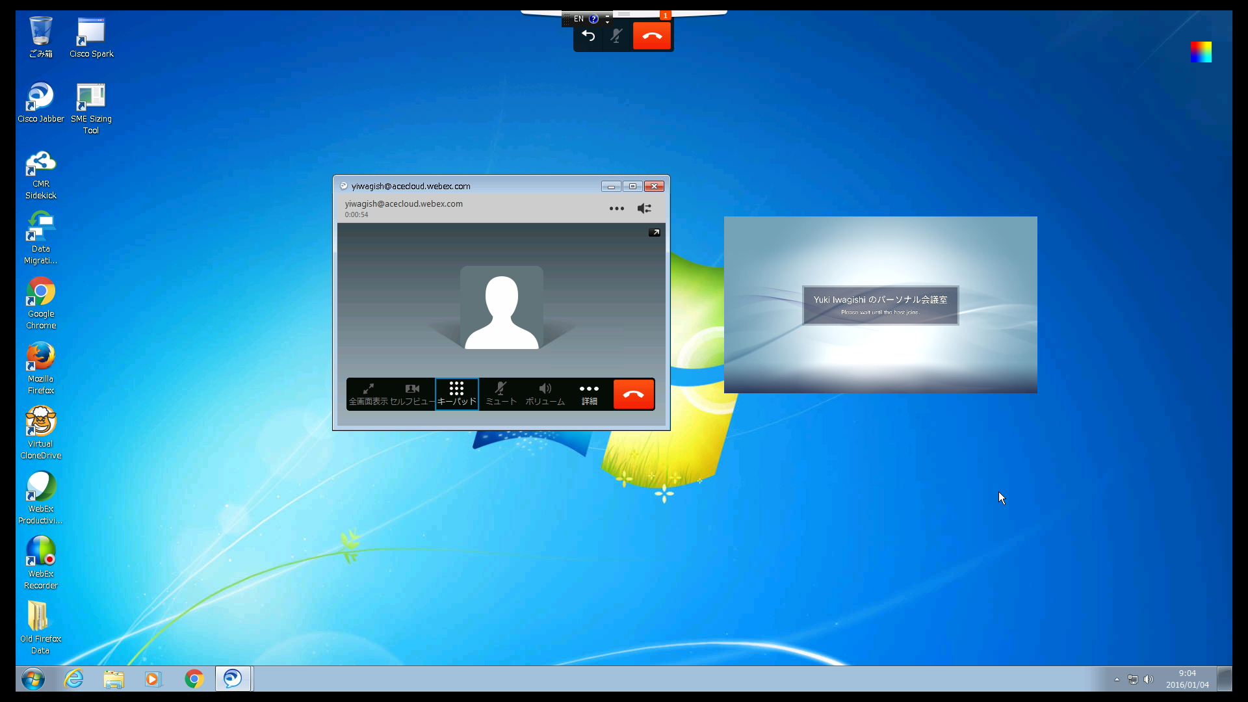1248x702 pixels.
Task: End call with red hang-up button
Action: point(634,394)
